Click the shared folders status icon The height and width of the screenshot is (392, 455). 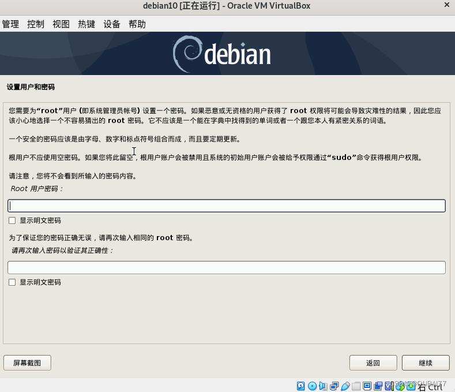click(356, 386)
